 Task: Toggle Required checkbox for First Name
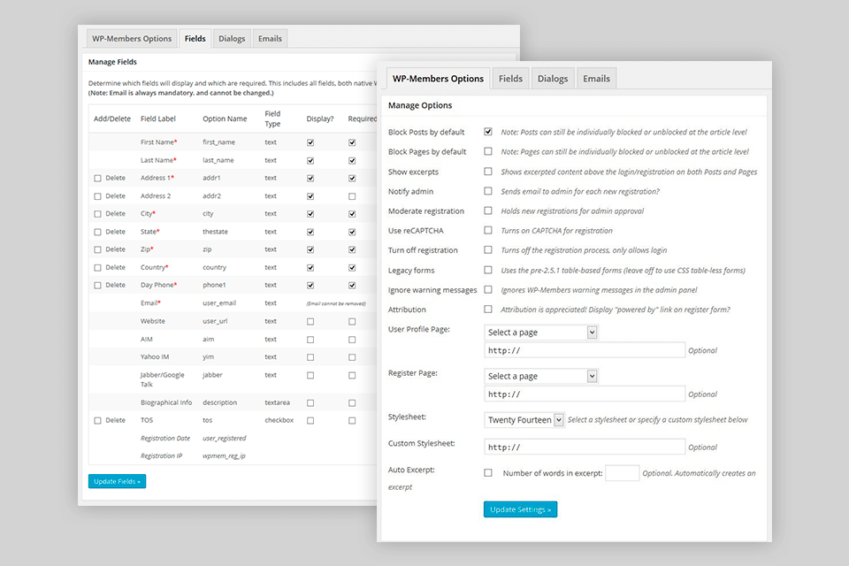pos(352,142)
